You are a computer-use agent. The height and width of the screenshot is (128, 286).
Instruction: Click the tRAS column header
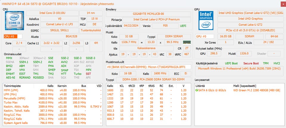click(x=151, y=86)
